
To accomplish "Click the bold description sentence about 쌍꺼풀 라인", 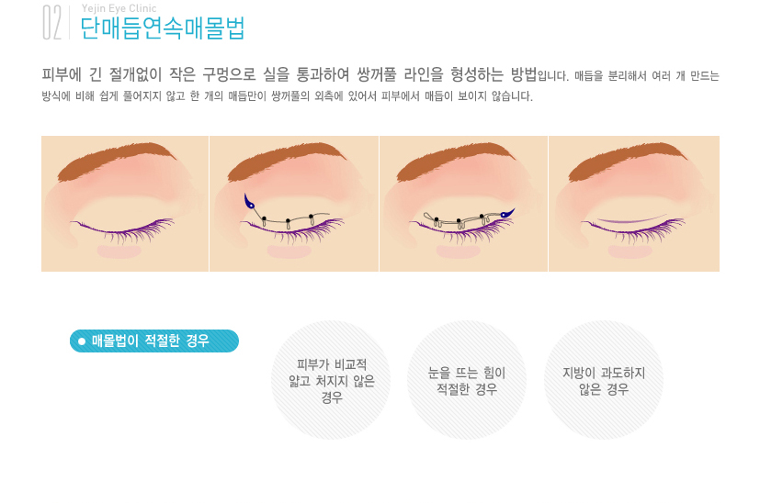I will pos(289,74).
